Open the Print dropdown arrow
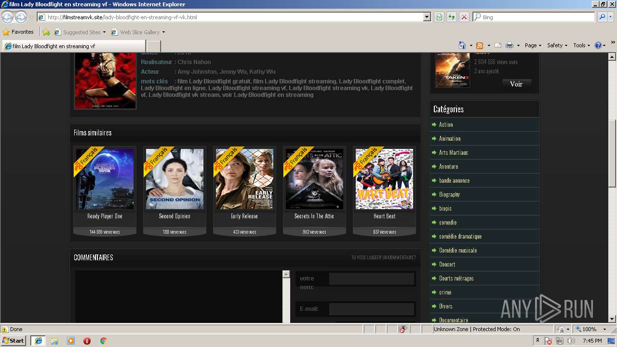This screenshot has height=347, width=617. pyautogui.click(x=518, y=45)
